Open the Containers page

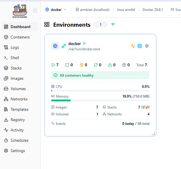click(x=20, y=37)
